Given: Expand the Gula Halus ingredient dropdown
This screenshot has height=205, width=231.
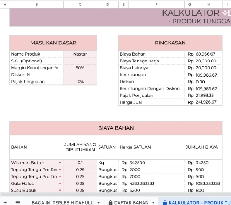Looking at the screenshot, I should (x=60, y=184).
